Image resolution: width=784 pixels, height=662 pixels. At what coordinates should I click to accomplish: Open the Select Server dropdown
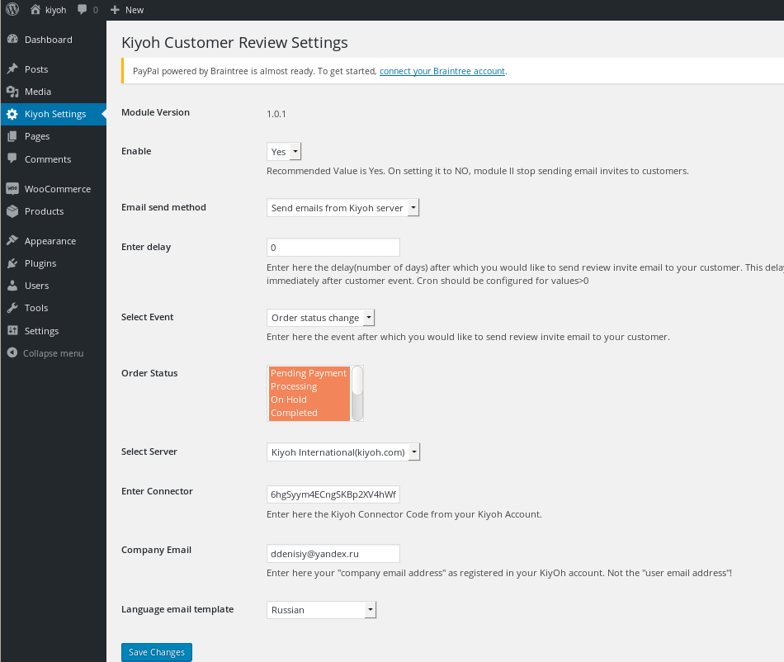[343, 452]
